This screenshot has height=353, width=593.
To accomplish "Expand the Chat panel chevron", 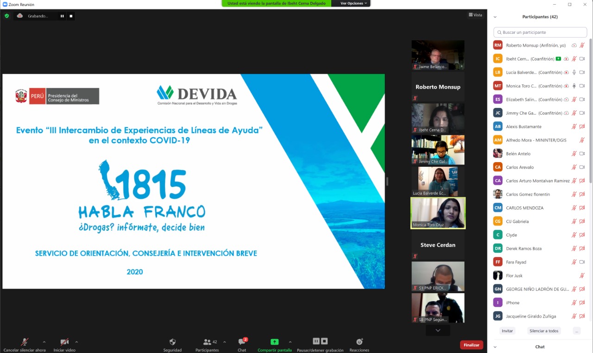I will coord(495,347).
